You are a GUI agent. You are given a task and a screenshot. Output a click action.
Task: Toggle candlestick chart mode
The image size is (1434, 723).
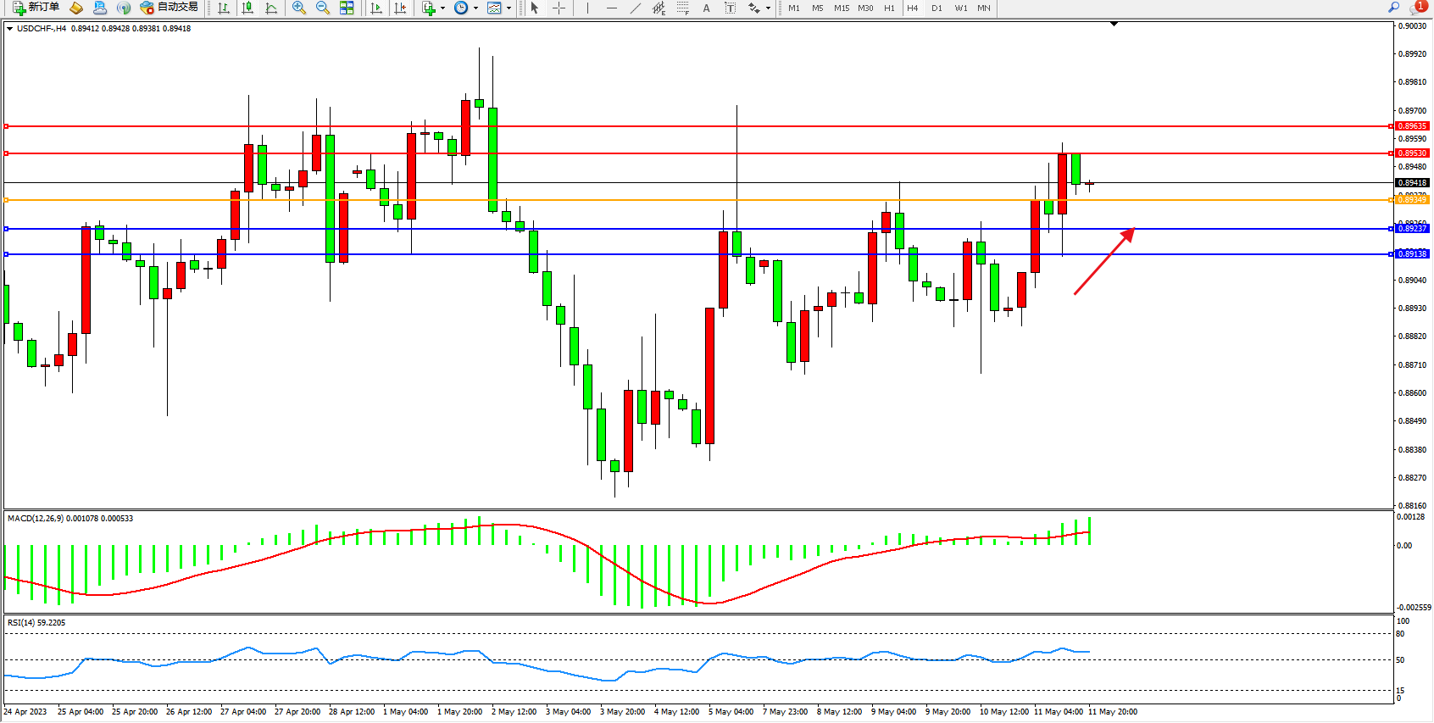pyautogui.click(x=247, y=8)
